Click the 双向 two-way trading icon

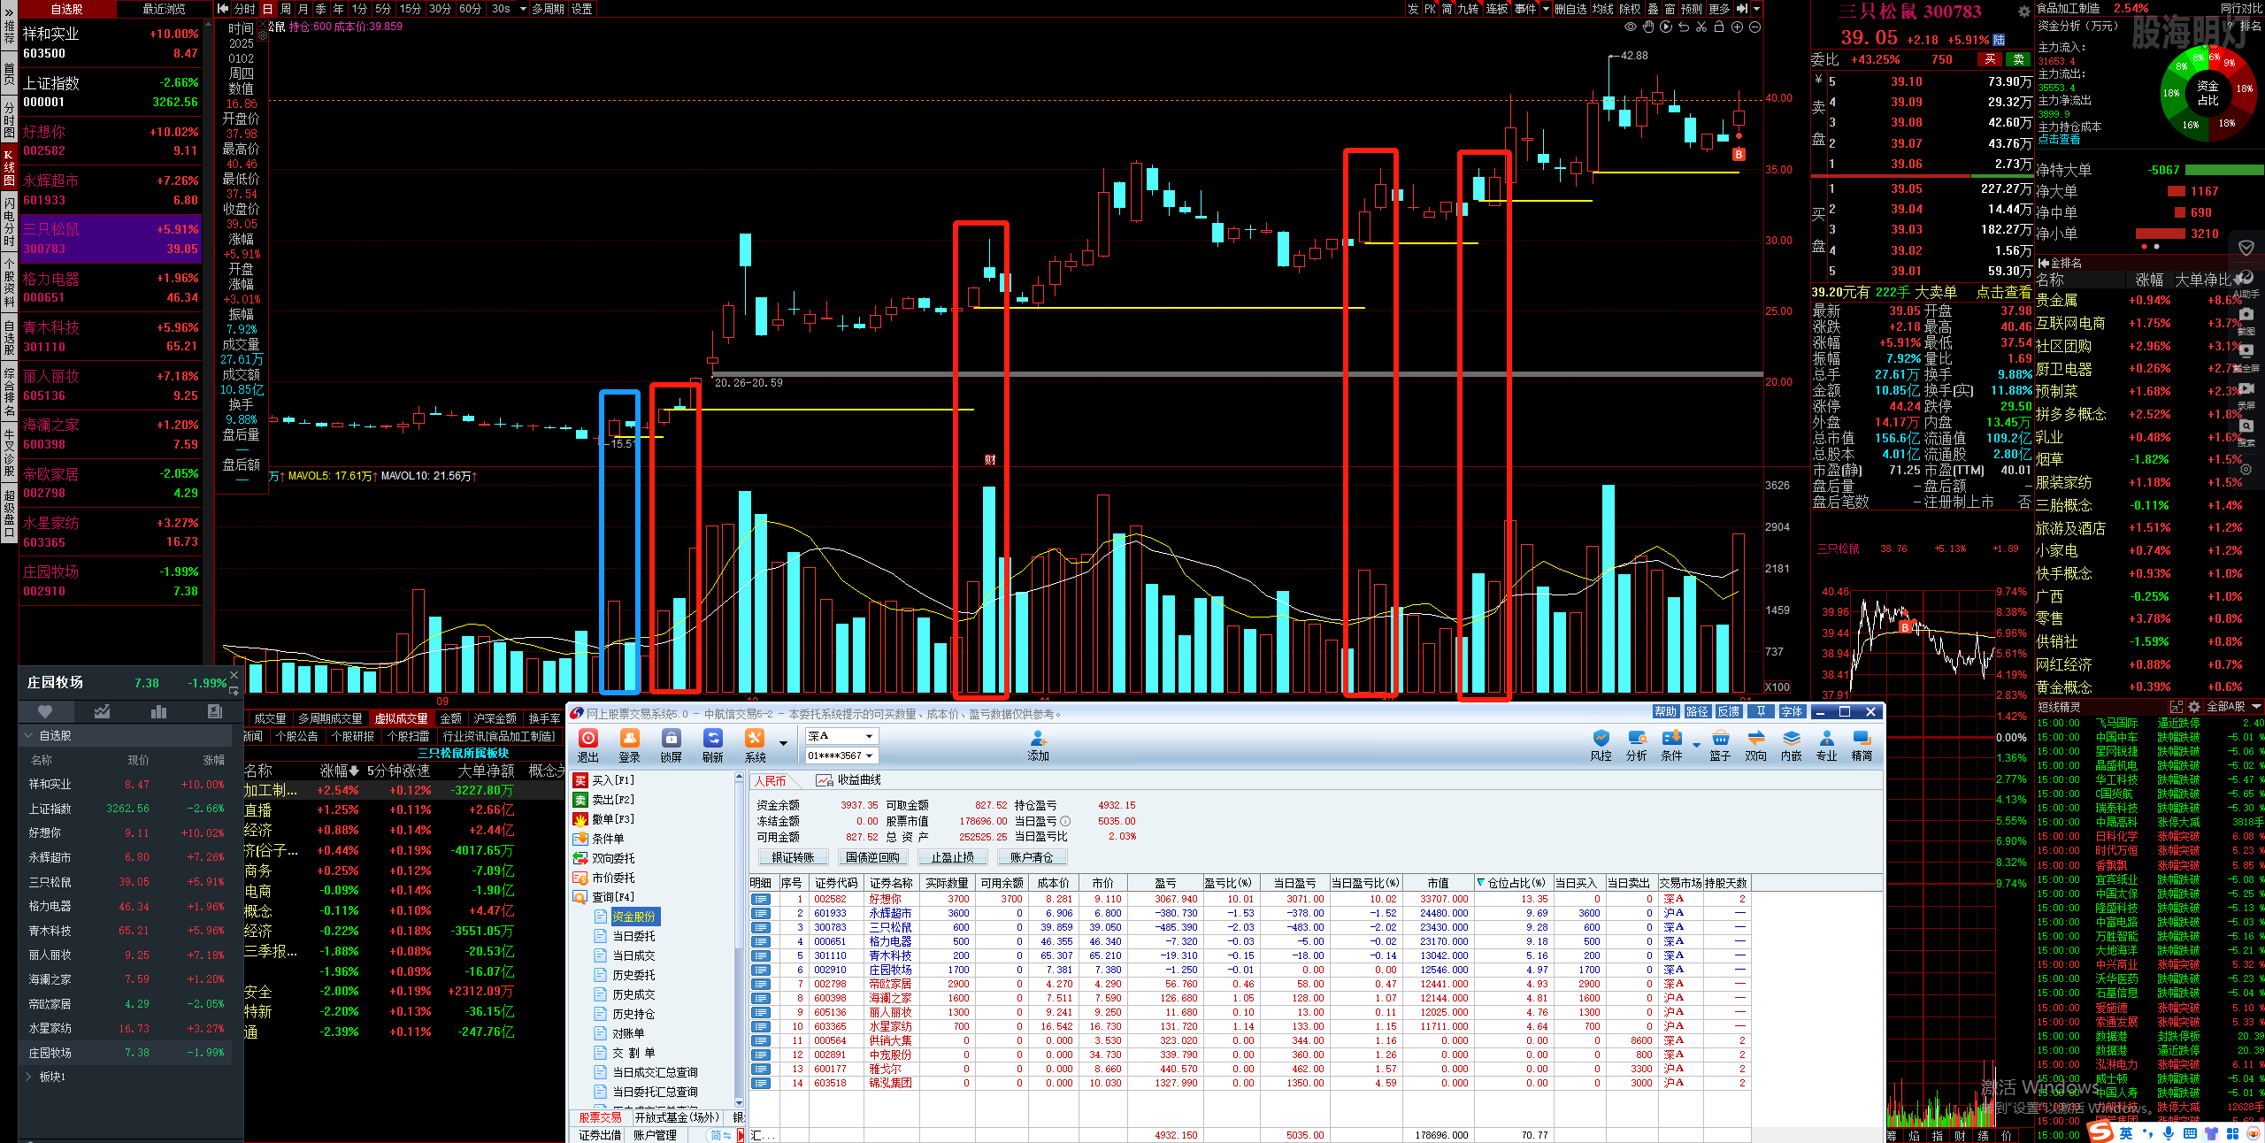pyautogui.click(x=1756, y=745)
